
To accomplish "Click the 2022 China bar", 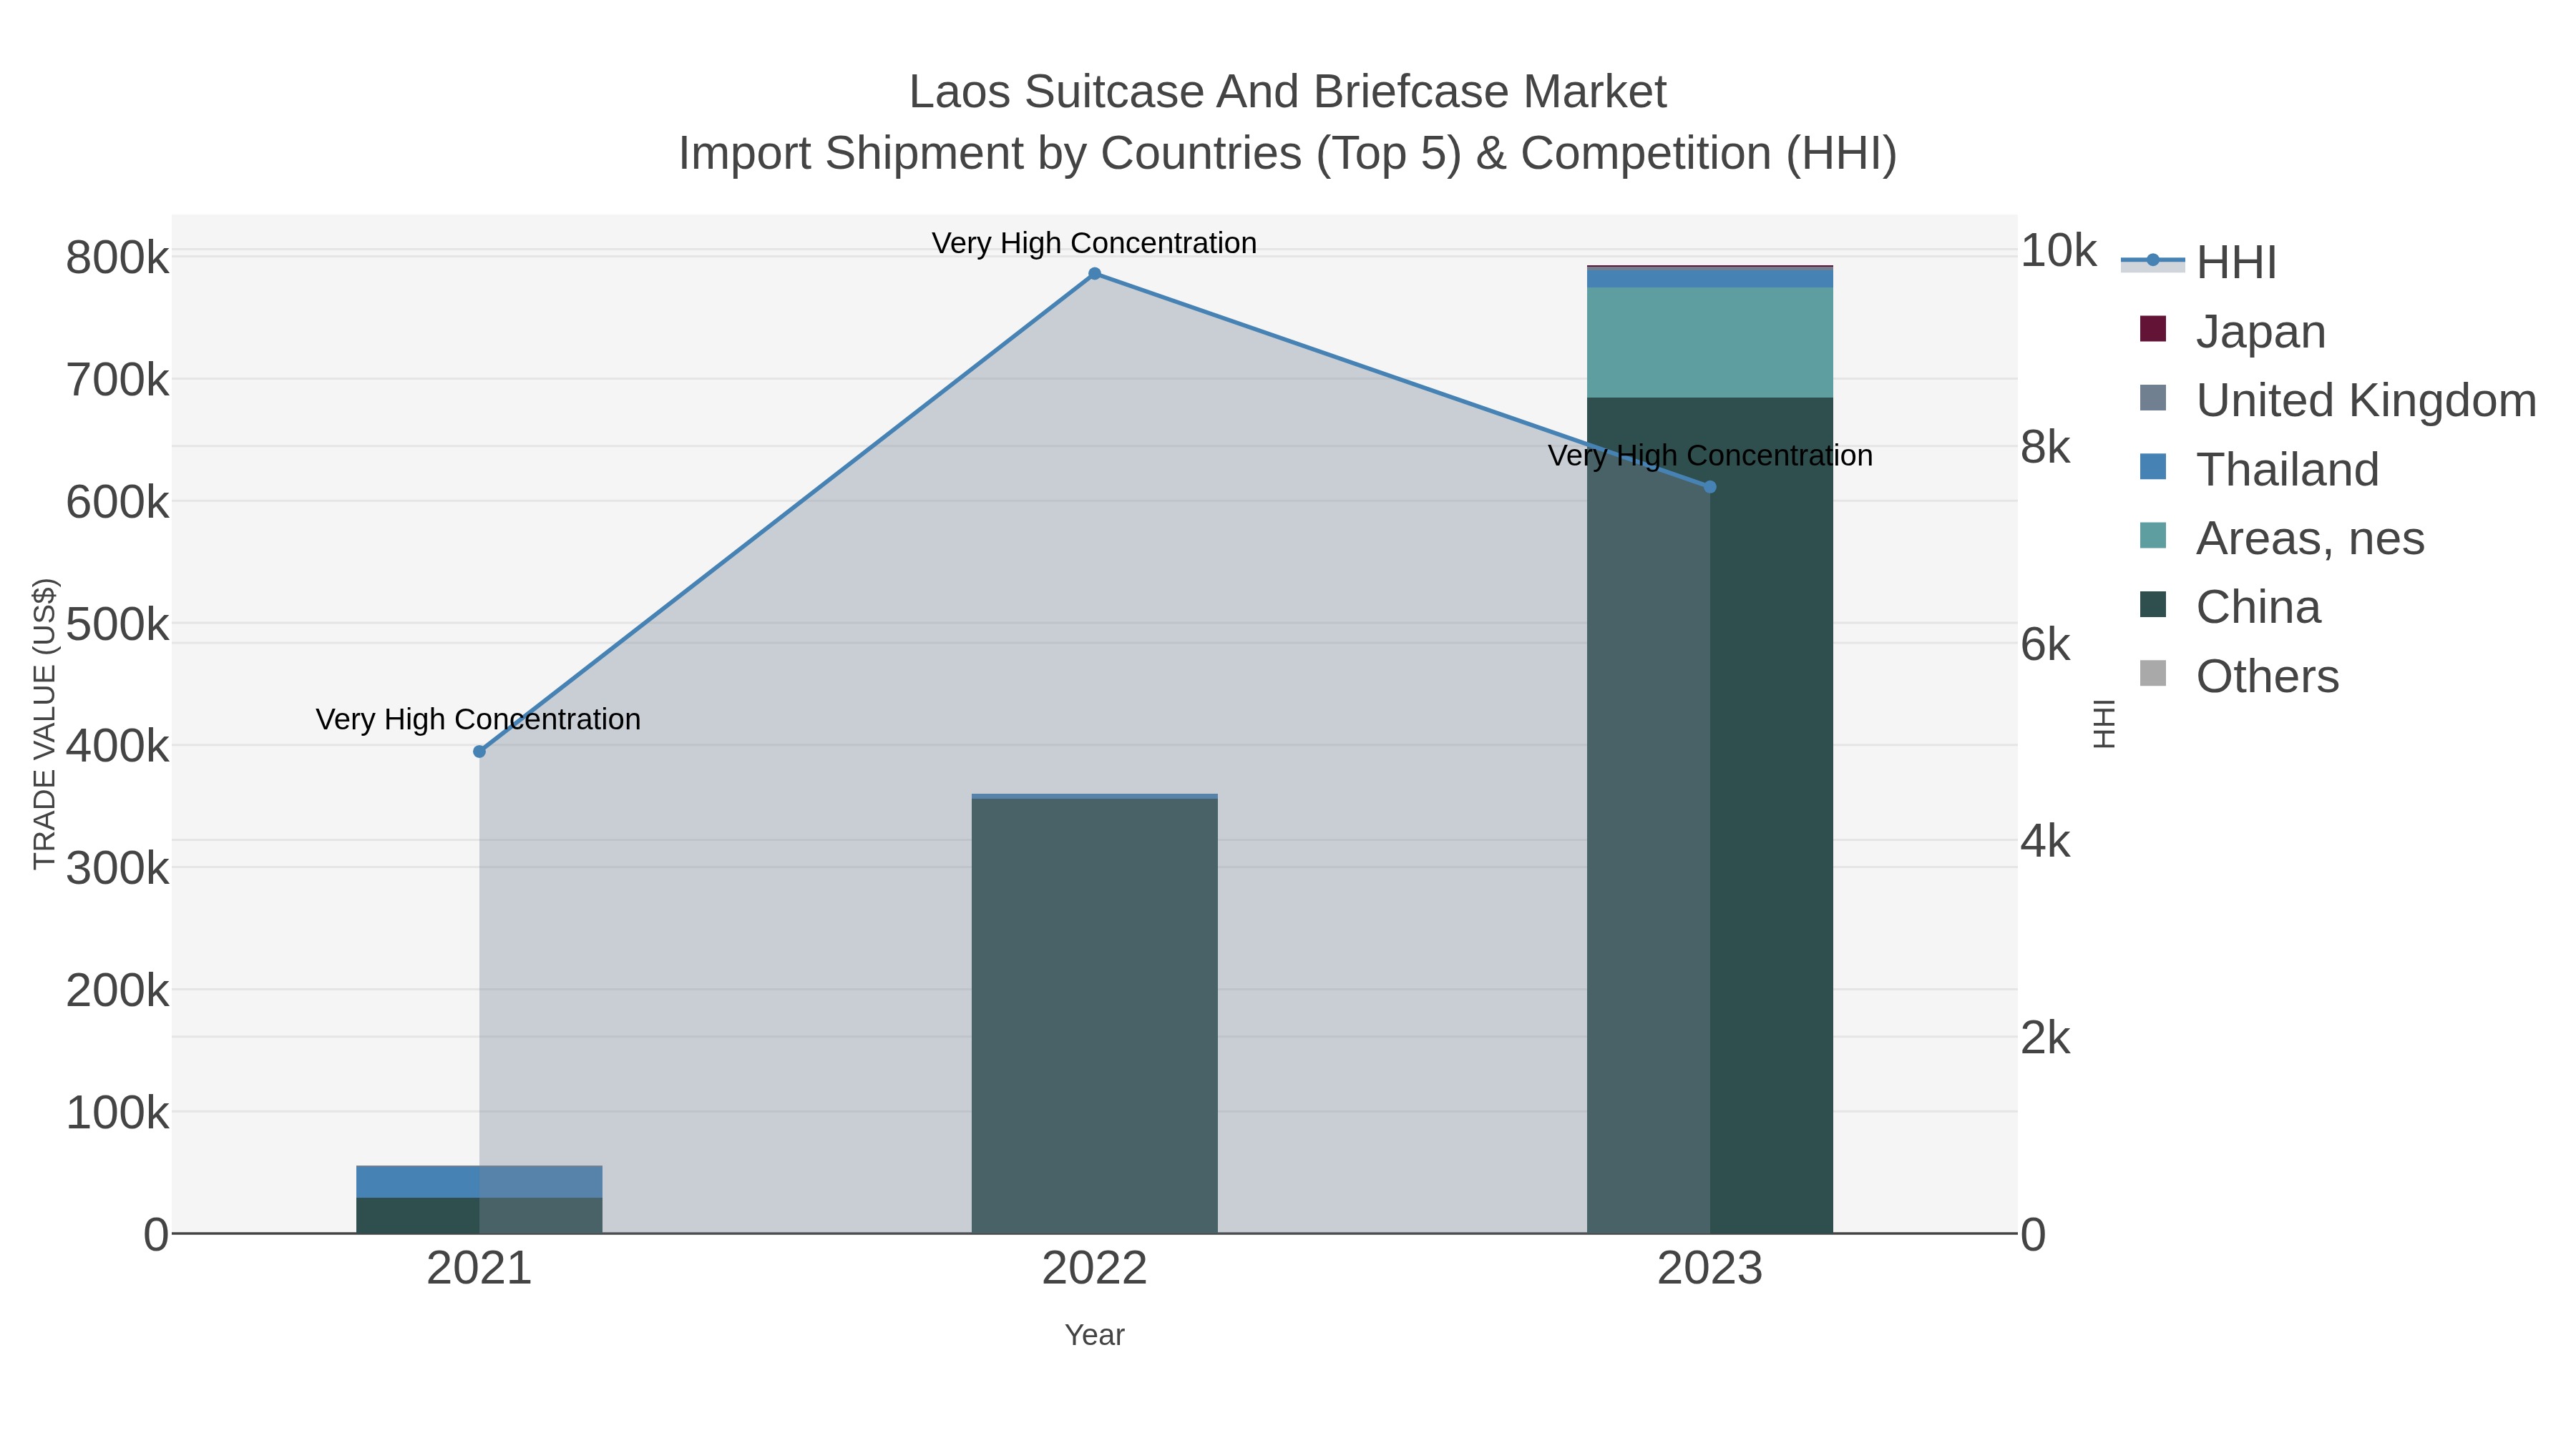I will point(1094,1015).
